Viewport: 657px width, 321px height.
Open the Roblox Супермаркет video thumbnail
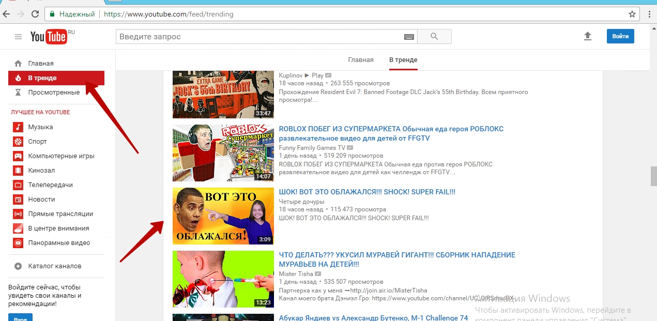[223, 153]
